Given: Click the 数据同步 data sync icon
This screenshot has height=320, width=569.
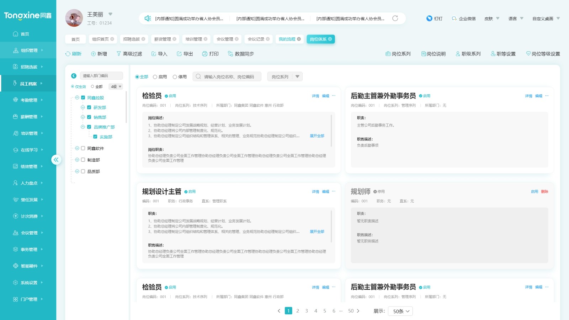Looking at the screenshot, I should point(229,54).
